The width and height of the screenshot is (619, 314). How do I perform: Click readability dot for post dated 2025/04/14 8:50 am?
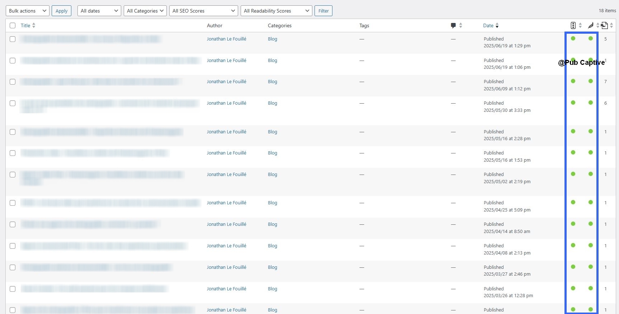[x=591, y=224]
